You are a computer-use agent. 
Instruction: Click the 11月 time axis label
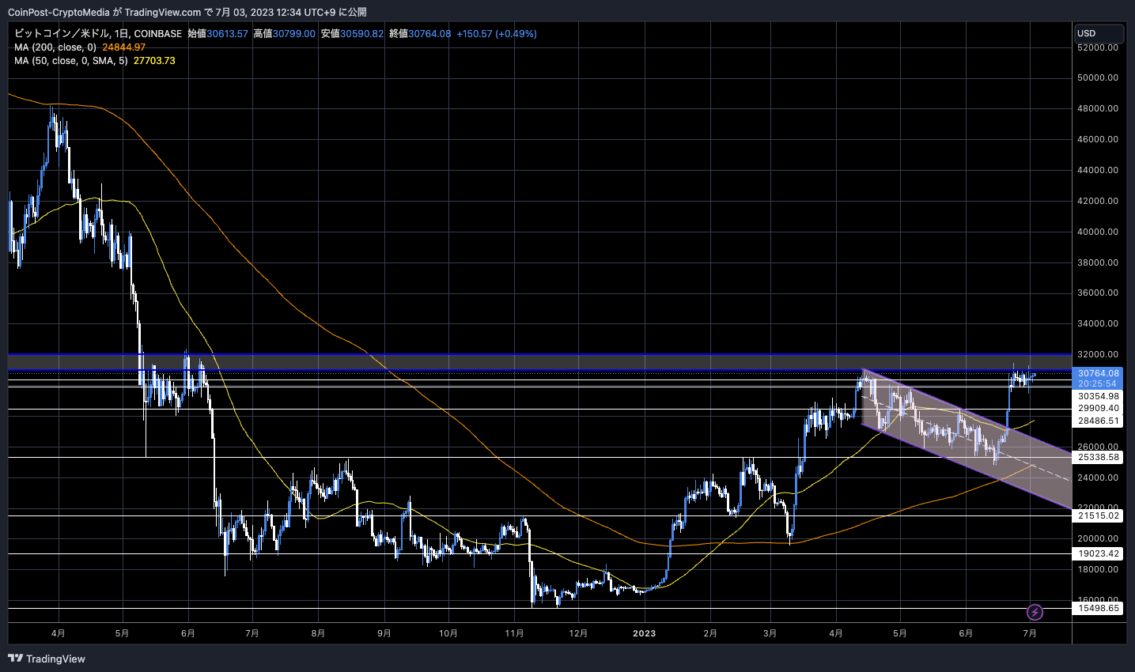[x=514, y=633]
